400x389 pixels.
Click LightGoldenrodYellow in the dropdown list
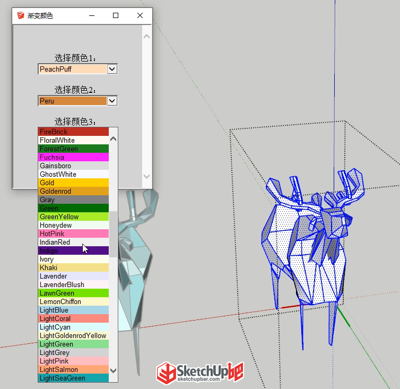(x=73, y=335)
